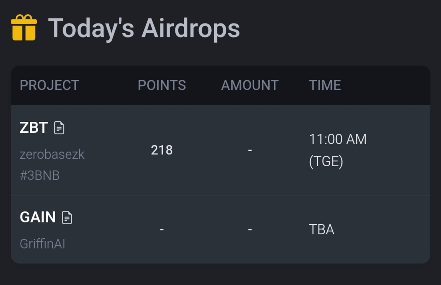Click the AMOUNT column header
Screen dimensions: 441x285
point(250,85)
